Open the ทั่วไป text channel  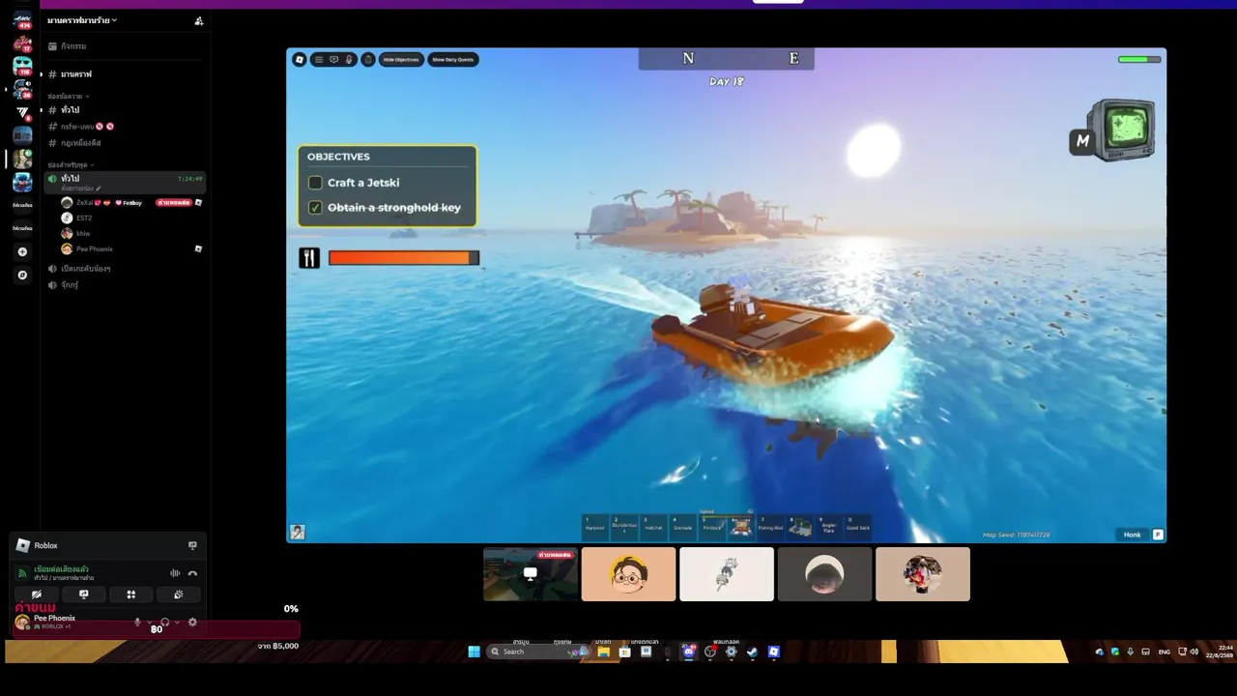[x=126, y=110]
